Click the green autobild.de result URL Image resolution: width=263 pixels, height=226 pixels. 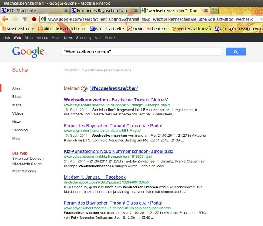click(x=108, y=157)
